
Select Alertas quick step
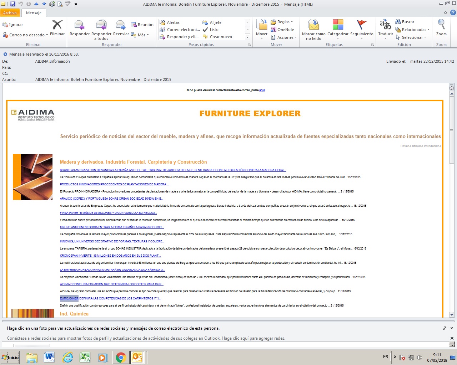170,22
